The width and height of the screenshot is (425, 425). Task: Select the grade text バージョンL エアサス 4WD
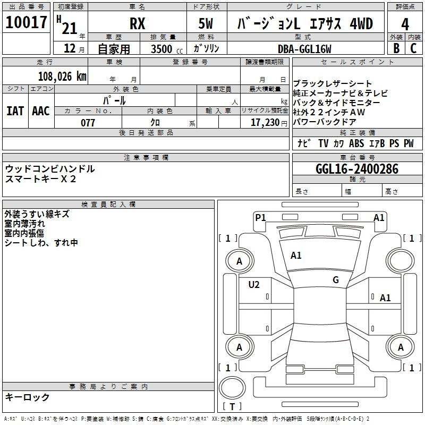[305, 23]
